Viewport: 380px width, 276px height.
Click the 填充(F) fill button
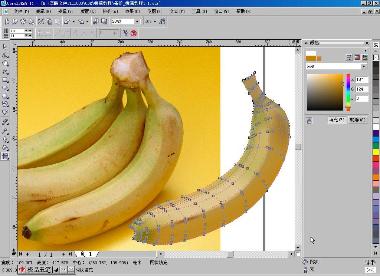[x=337, y=120]
